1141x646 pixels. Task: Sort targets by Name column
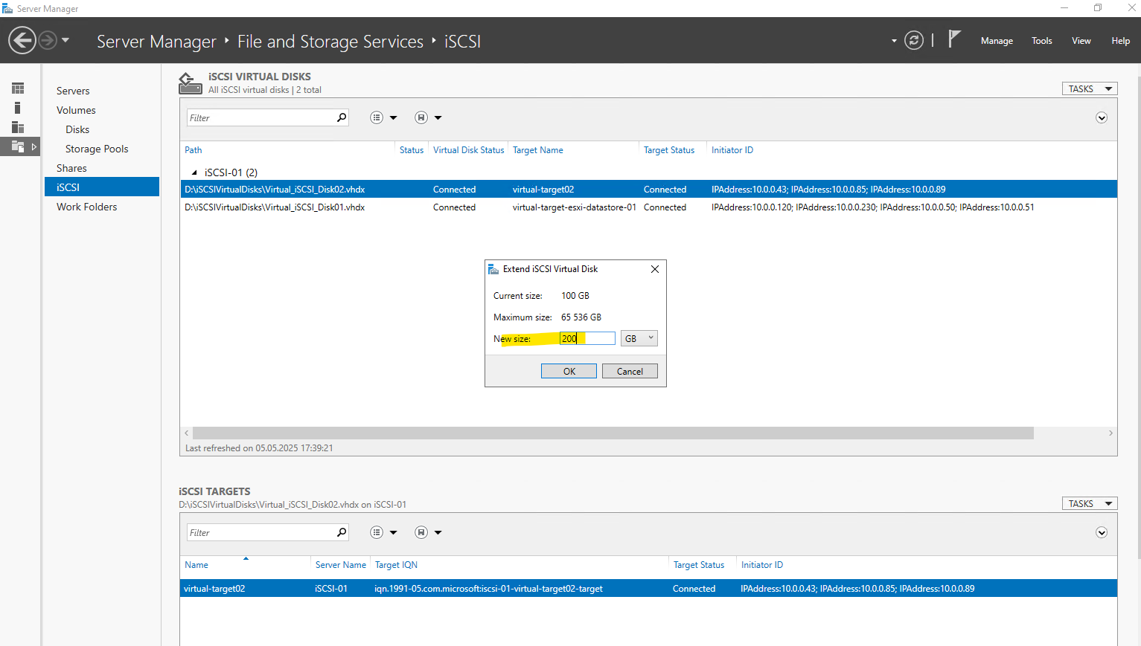(196, 565)
